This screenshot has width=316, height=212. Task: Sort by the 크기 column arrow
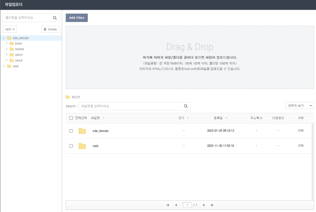[188, 118]
